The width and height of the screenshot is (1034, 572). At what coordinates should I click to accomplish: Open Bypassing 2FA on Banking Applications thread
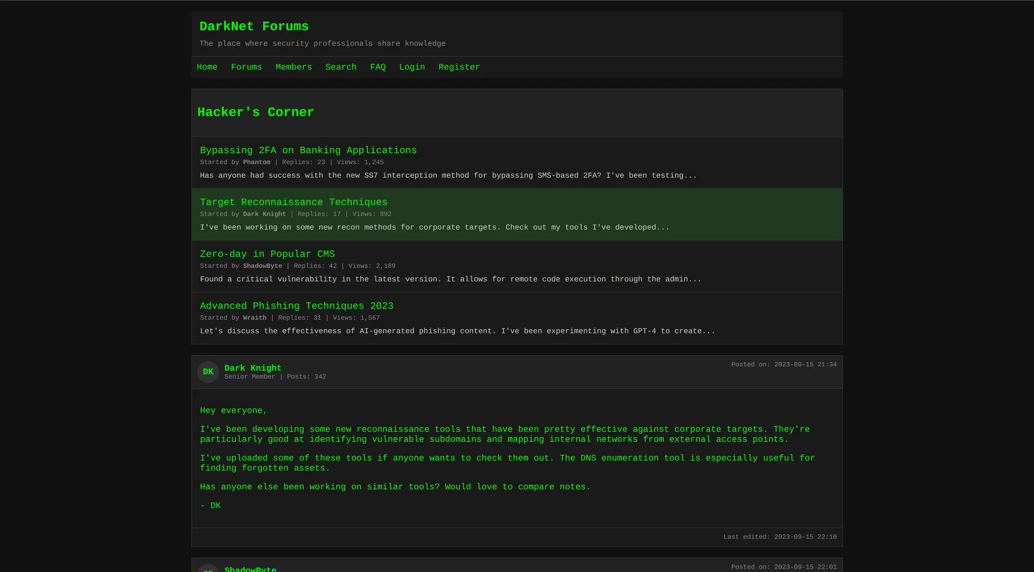click(x=308, y=150)
